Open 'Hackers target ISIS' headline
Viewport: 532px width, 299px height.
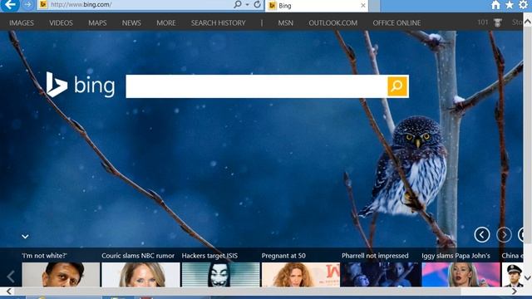[x=209, y=256]
